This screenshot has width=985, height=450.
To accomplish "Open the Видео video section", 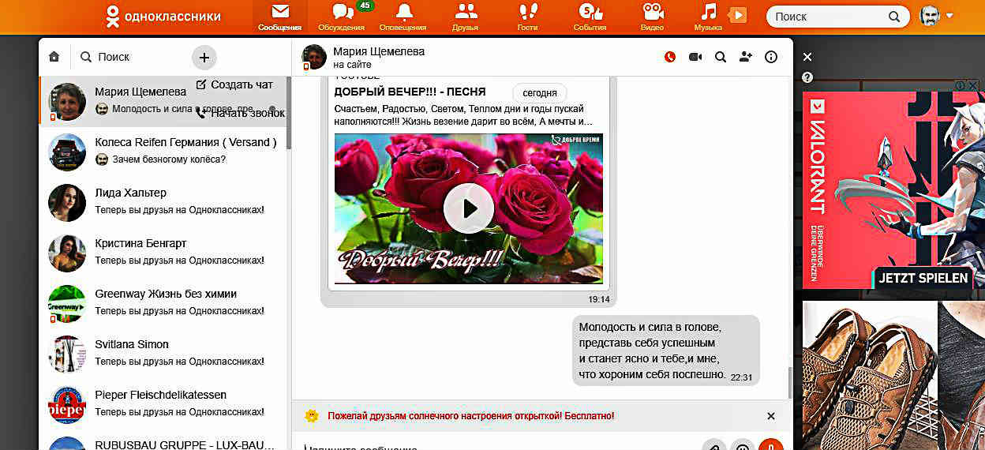I will click(x=652, y=17).
